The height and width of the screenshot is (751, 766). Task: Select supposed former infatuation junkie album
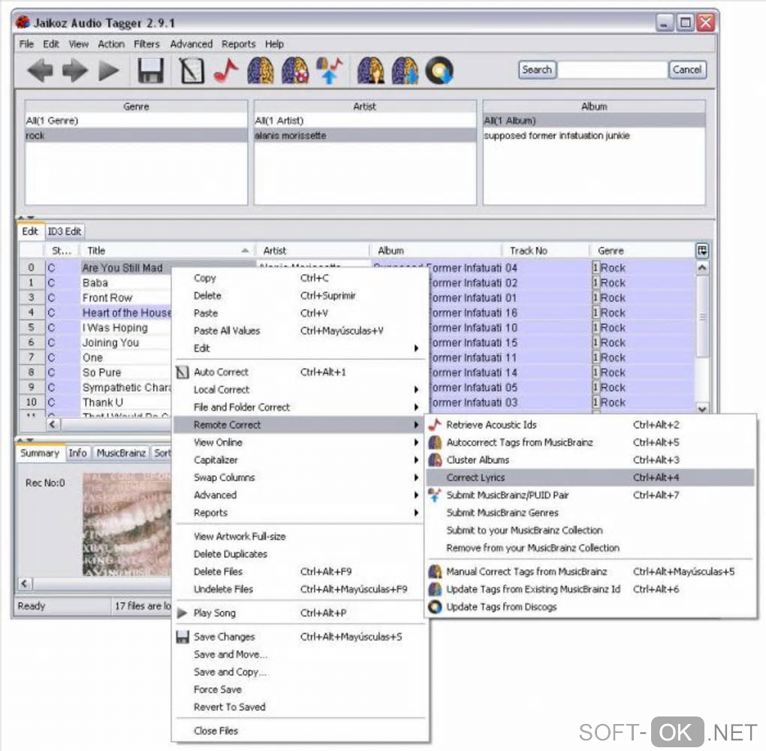(594, 135)
